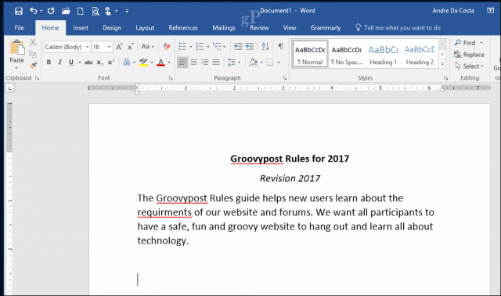The height and width of the screenshot is (296, 501).
Task: Expand the Styles gallery More arrow
Action: coord(442,64)
